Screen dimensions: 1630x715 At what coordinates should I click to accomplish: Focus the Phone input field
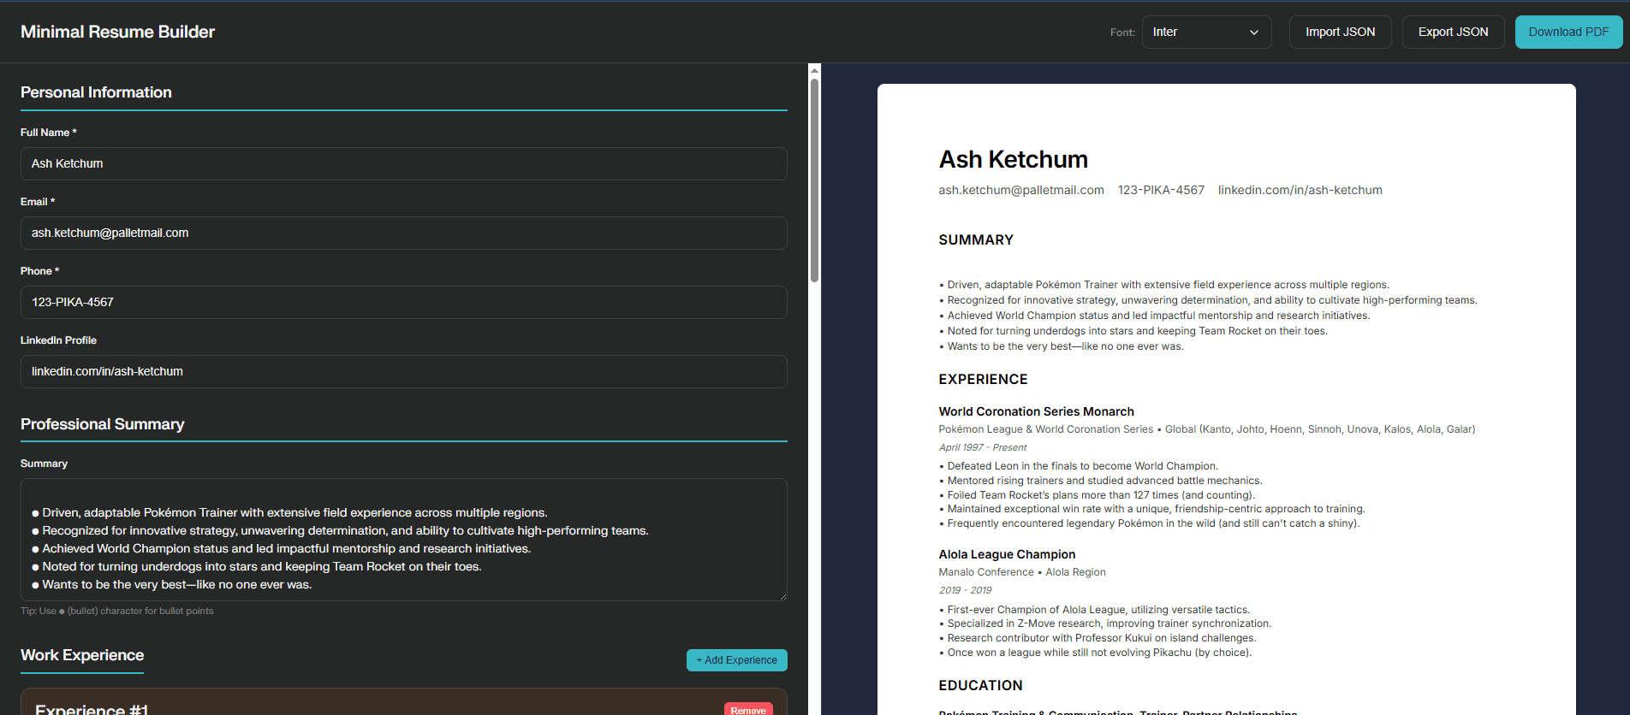pos(403,302)
